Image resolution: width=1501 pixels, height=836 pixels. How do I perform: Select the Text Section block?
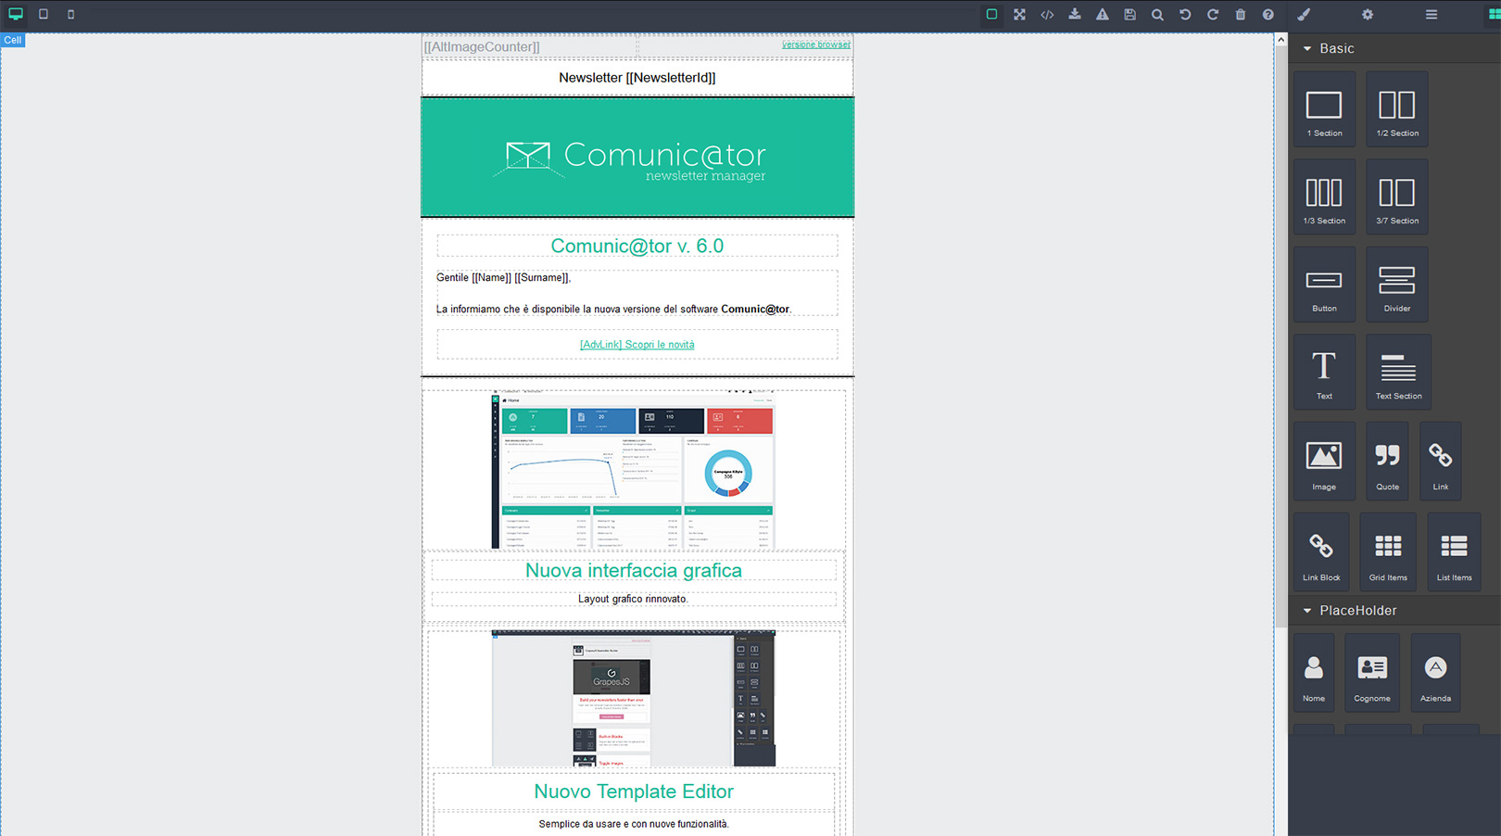[x=1398, y=373]
